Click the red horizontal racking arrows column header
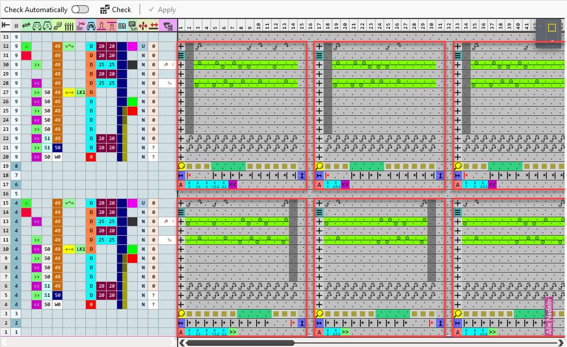The height and width of the screenshot is (347, 567). [x=154, y=25]
